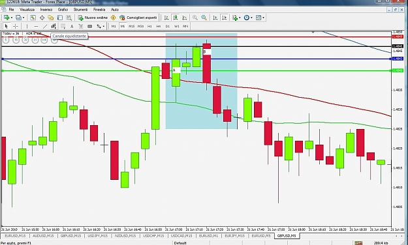Click the Nuovo ordine button
This screenshot has height=245, width=408.
coord(93,18)
